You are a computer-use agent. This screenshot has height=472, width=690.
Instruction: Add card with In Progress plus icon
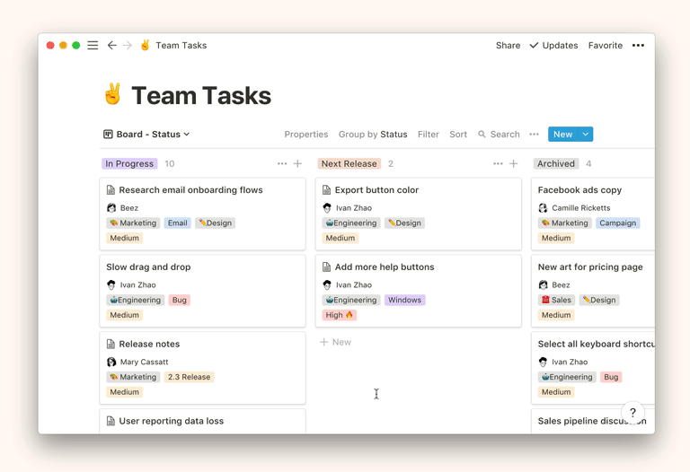pos(298,164)
